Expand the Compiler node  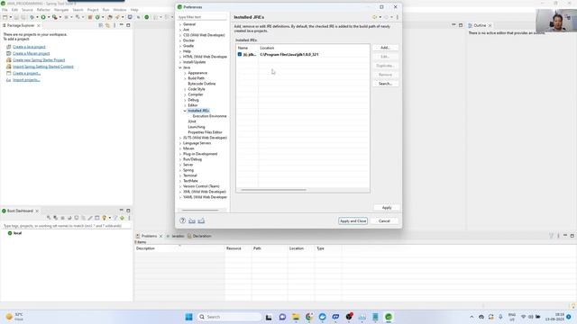coord(185,94)
